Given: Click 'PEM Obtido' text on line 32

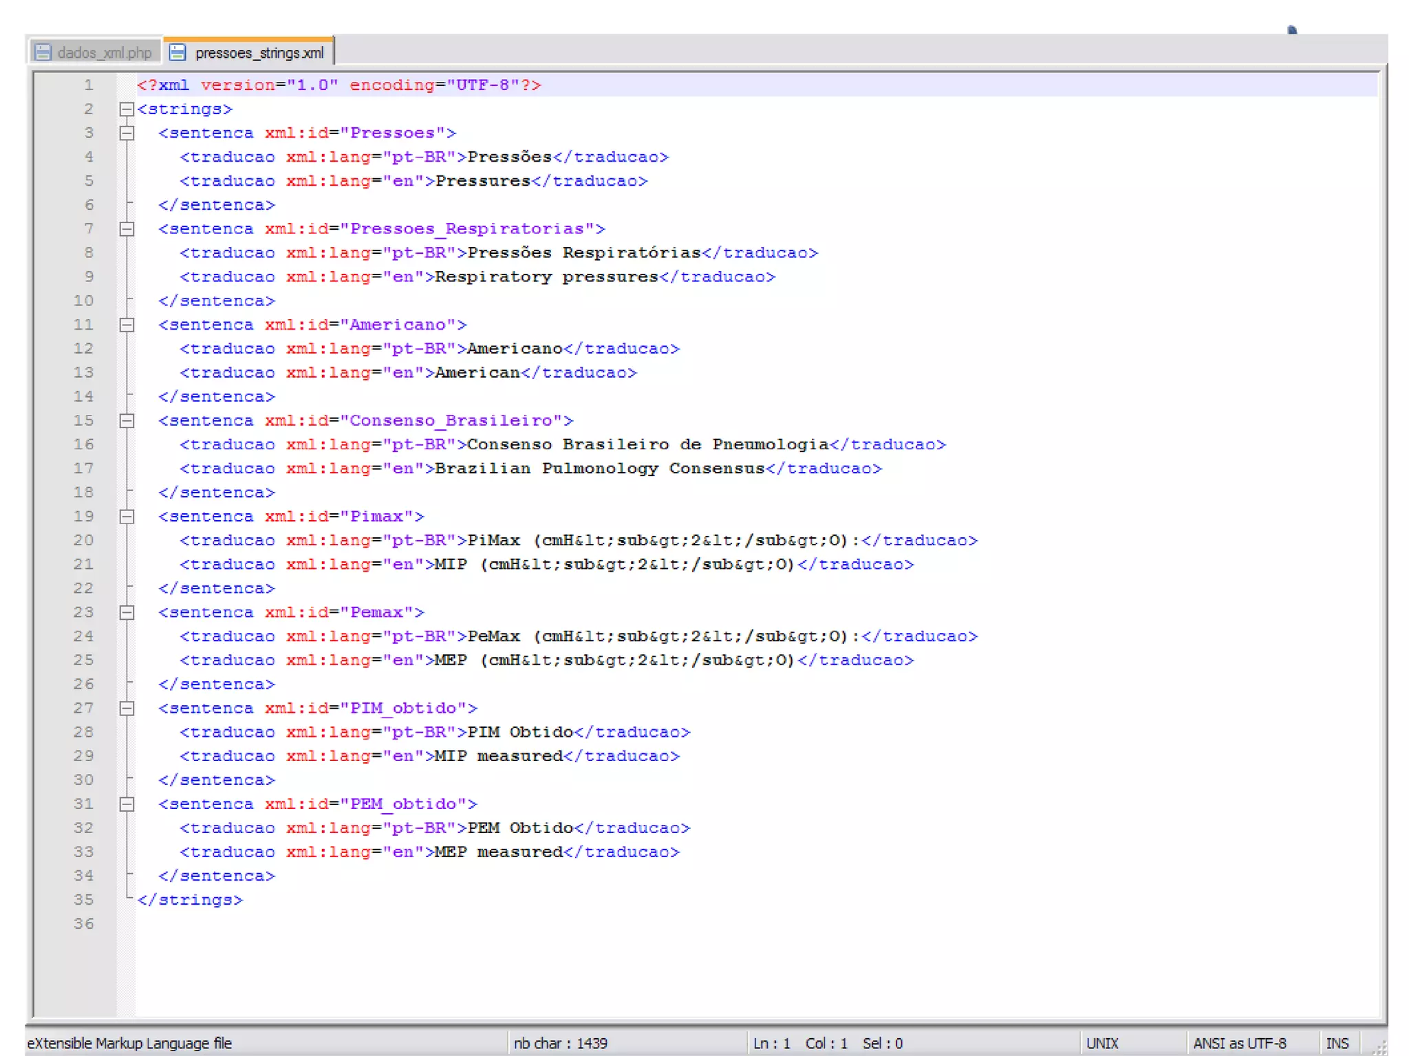Looking at the screenshot, I should pyautogui.click(x=520, y=828).
